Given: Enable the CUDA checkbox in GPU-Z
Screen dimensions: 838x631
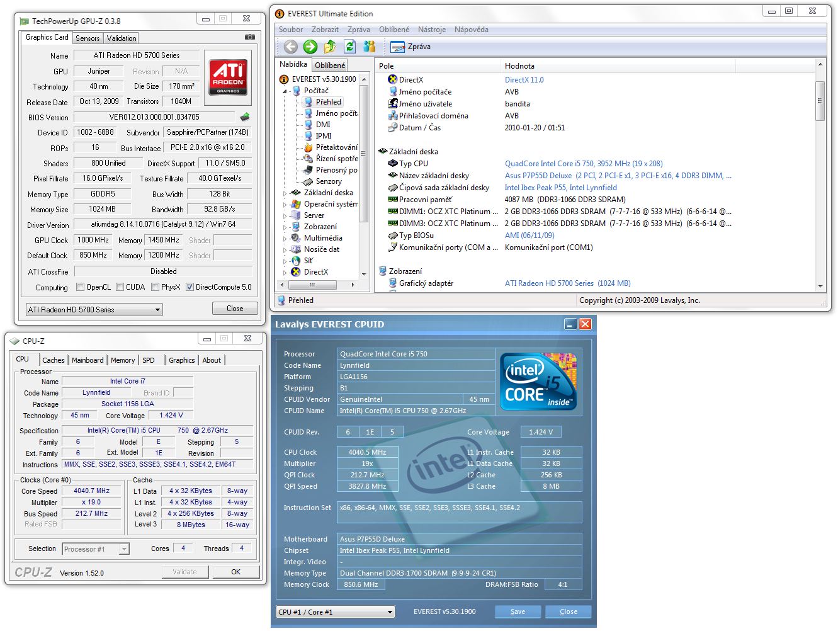Looking at the screenshot, I should (120, 287).
